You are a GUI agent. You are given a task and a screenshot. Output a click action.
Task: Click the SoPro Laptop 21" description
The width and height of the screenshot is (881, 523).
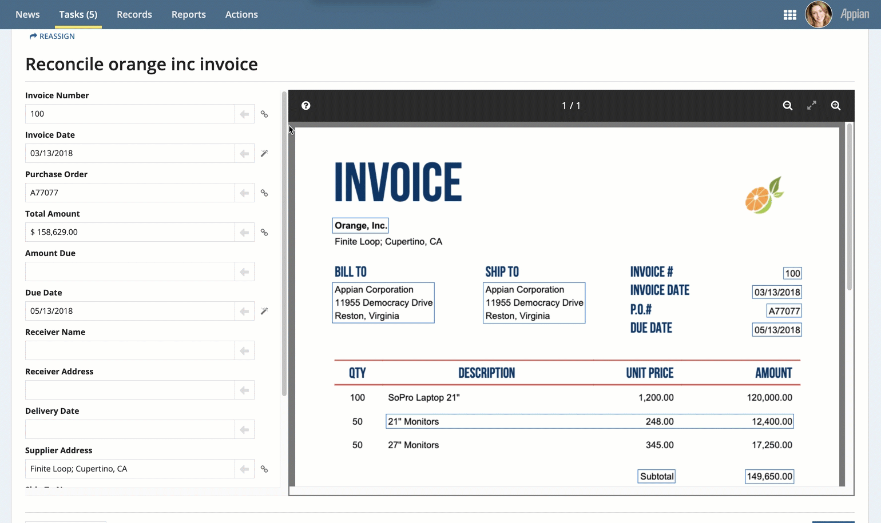tap(424, 397)
